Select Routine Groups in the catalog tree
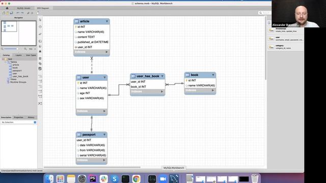Screen dimensions: 326x183 (18, 82)
